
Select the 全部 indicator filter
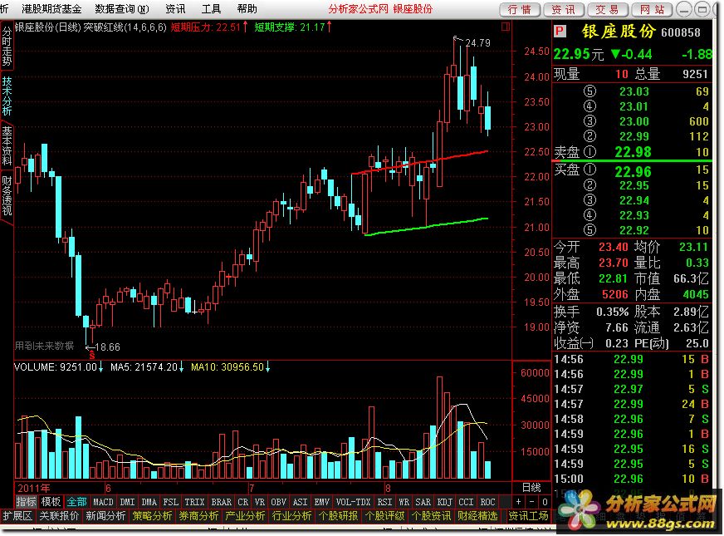[76, 502]
